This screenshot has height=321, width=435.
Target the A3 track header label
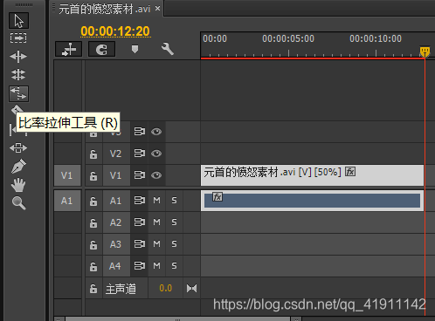(x=116, y=244)
